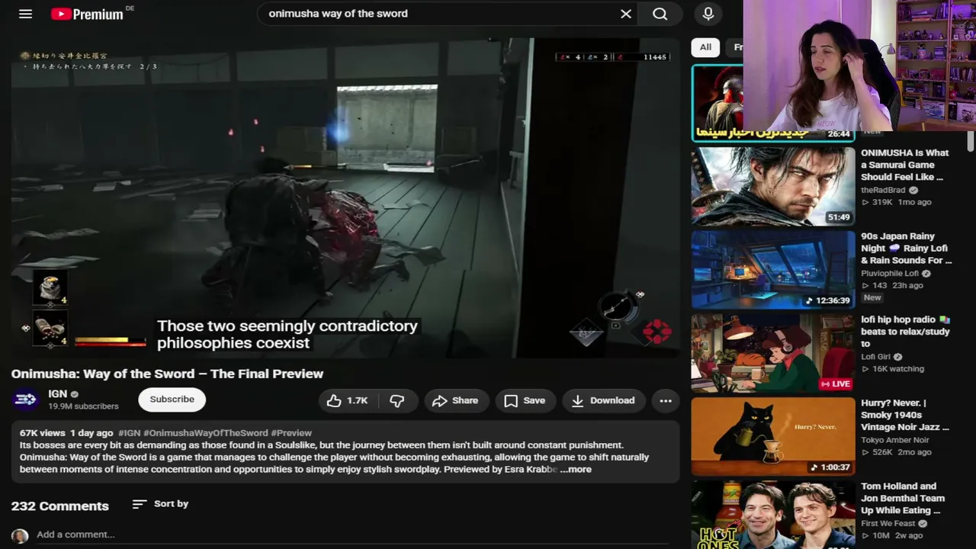Open the Hurry? Never. jazz thumbnail
This screenshot has height=549, width=976.
[773, 436]
